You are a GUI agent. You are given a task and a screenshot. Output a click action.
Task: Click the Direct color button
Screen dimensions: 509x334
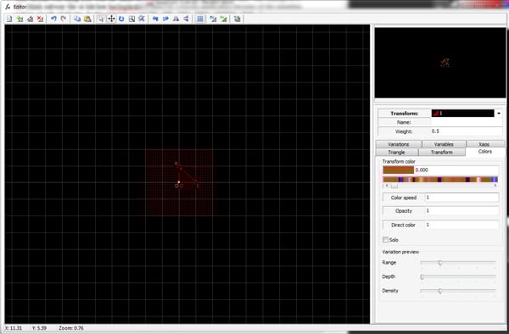click(404, 225)
